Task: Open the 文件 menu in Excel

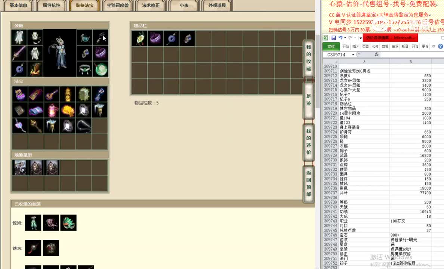Action: click(x=332, y=46)
